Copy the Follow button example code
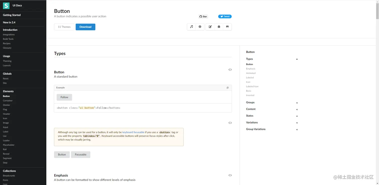The height and width of the screenshot is (185, 379). pos(228,88)
